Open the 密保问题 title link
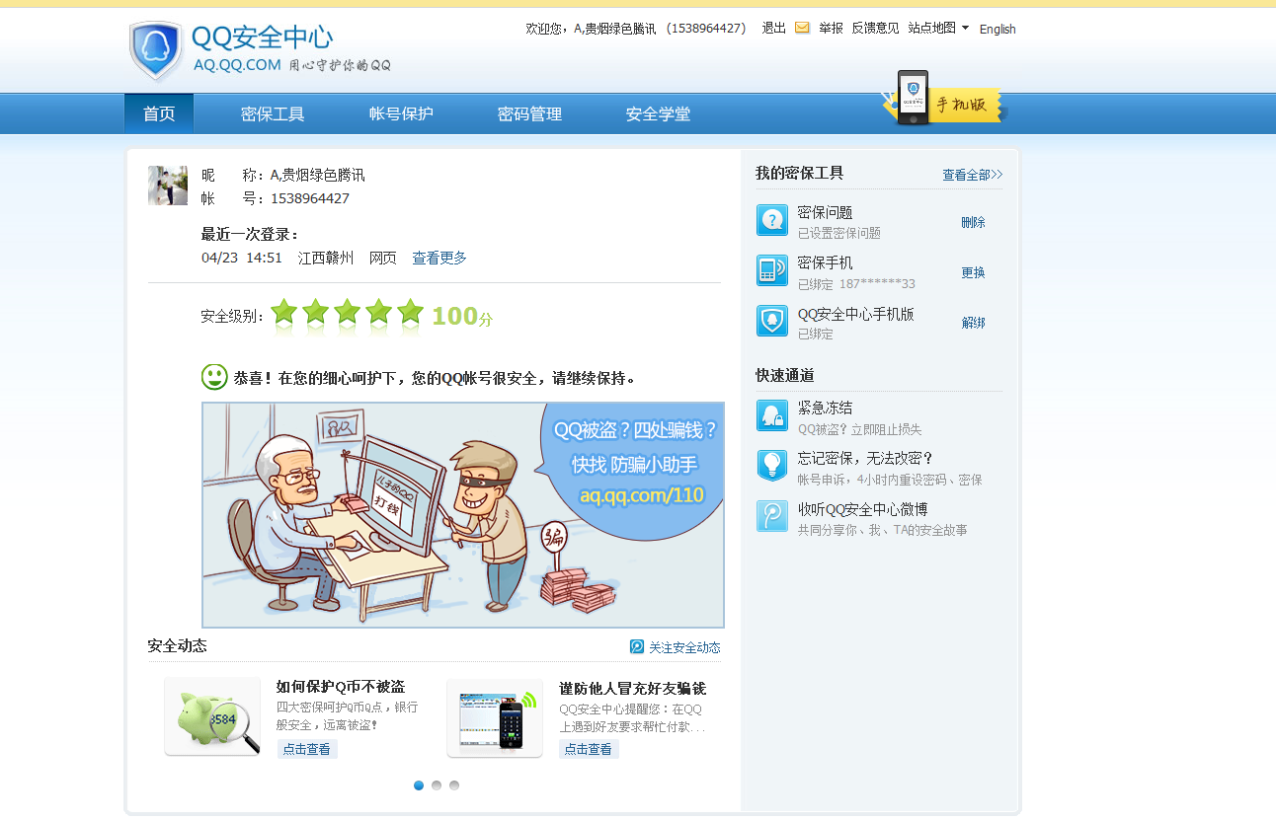Image resolution: width=1276 pixels, height=821 pixels. tap(825, 212)
